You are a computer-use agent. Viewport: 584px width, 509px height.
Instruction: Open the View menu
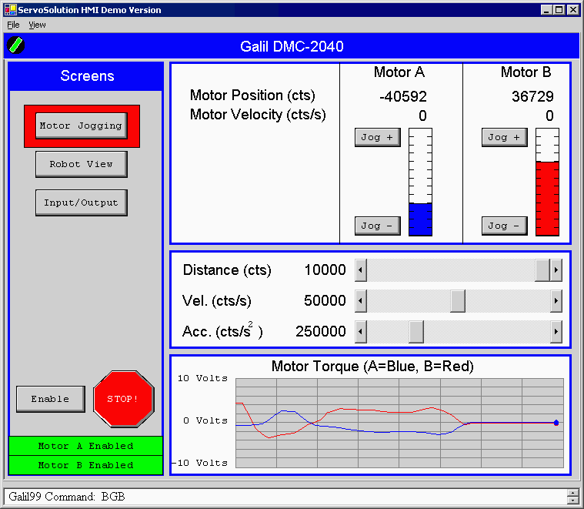tap(37, 25)
